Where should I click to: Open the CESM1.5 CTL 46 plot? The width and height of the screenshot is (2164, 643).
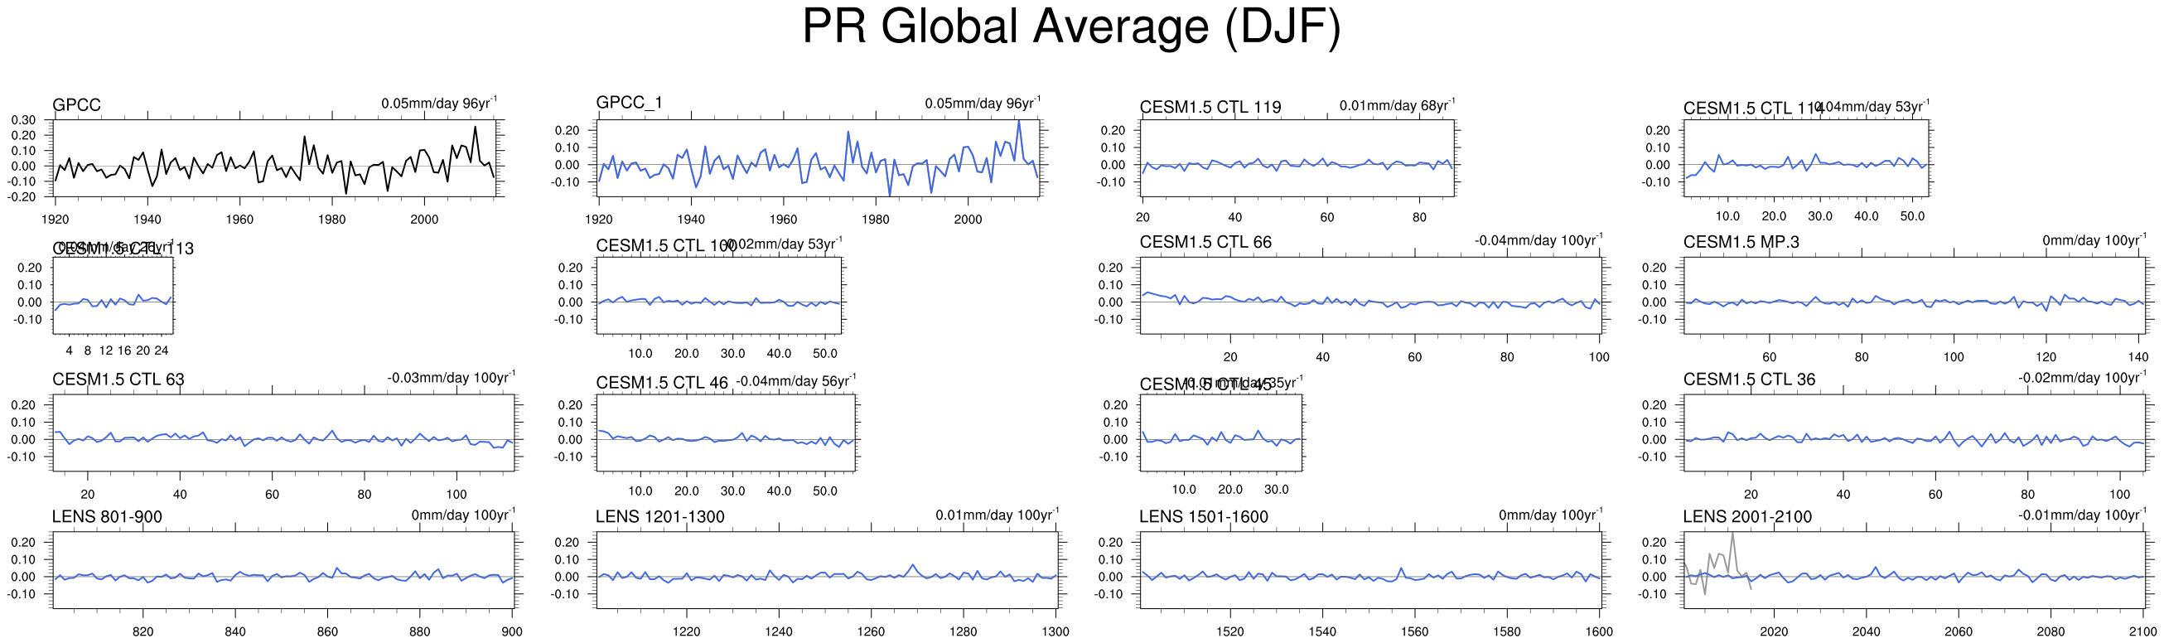tap(725, 433)
